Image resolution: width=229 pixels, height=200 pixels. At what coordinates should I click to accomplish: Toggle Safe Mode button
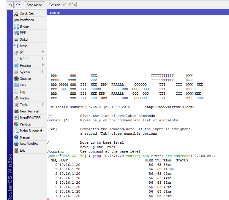[x=34, y=5]
